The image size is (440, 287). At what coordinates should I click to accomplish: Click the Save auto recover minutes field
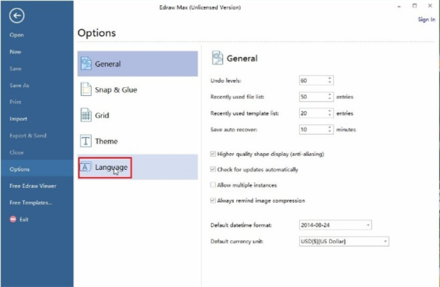(x=316, y=130)
